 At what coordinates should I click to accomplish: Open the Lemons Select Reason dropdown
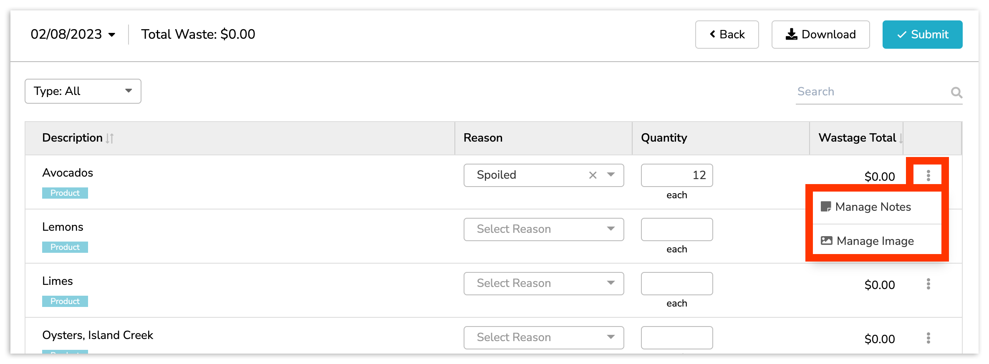[x=543, y=229]
